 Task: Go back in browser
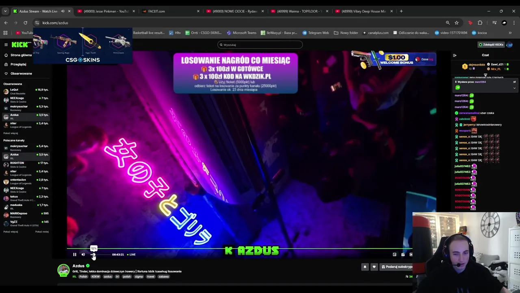[6, 23]
